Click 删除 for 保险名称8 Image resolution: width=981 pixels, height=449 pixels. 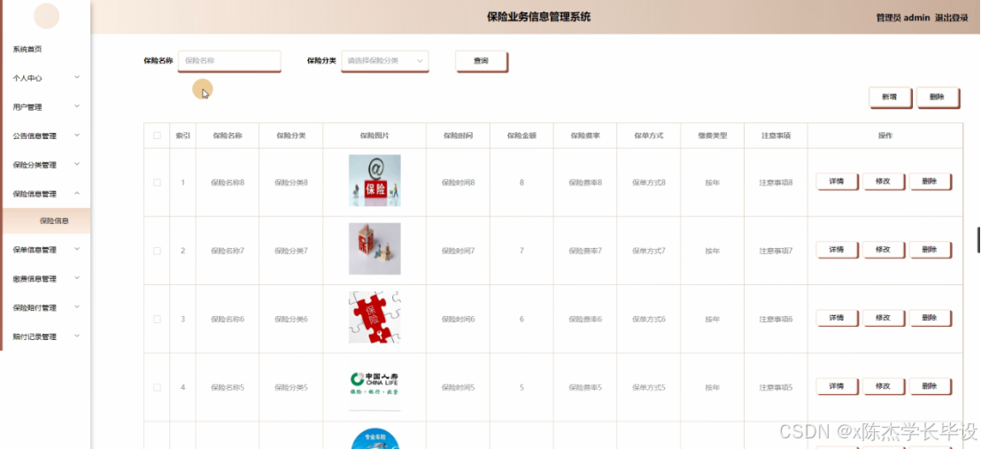(930, 182)
